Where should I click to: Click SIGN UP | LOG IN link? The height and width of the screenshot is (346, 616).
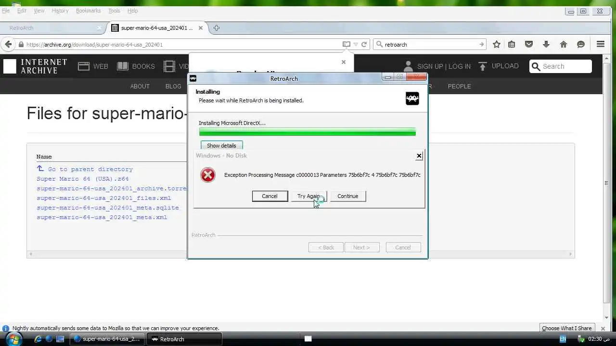click(444, 66)
